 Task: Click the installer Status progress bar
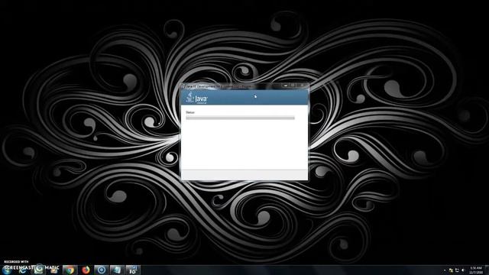tap(240, 118)
